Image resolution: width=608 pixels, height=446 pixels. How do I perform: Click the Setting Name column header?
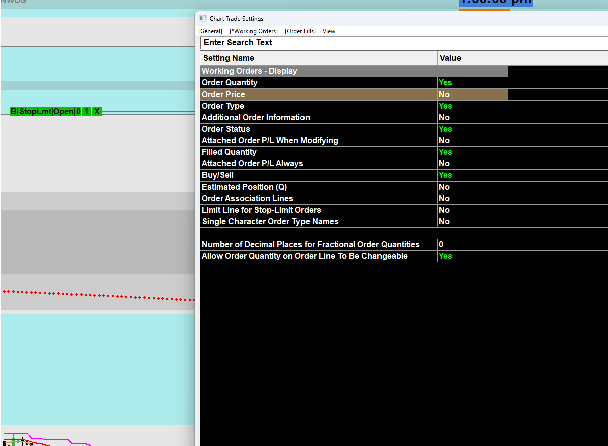pos(319,58)
